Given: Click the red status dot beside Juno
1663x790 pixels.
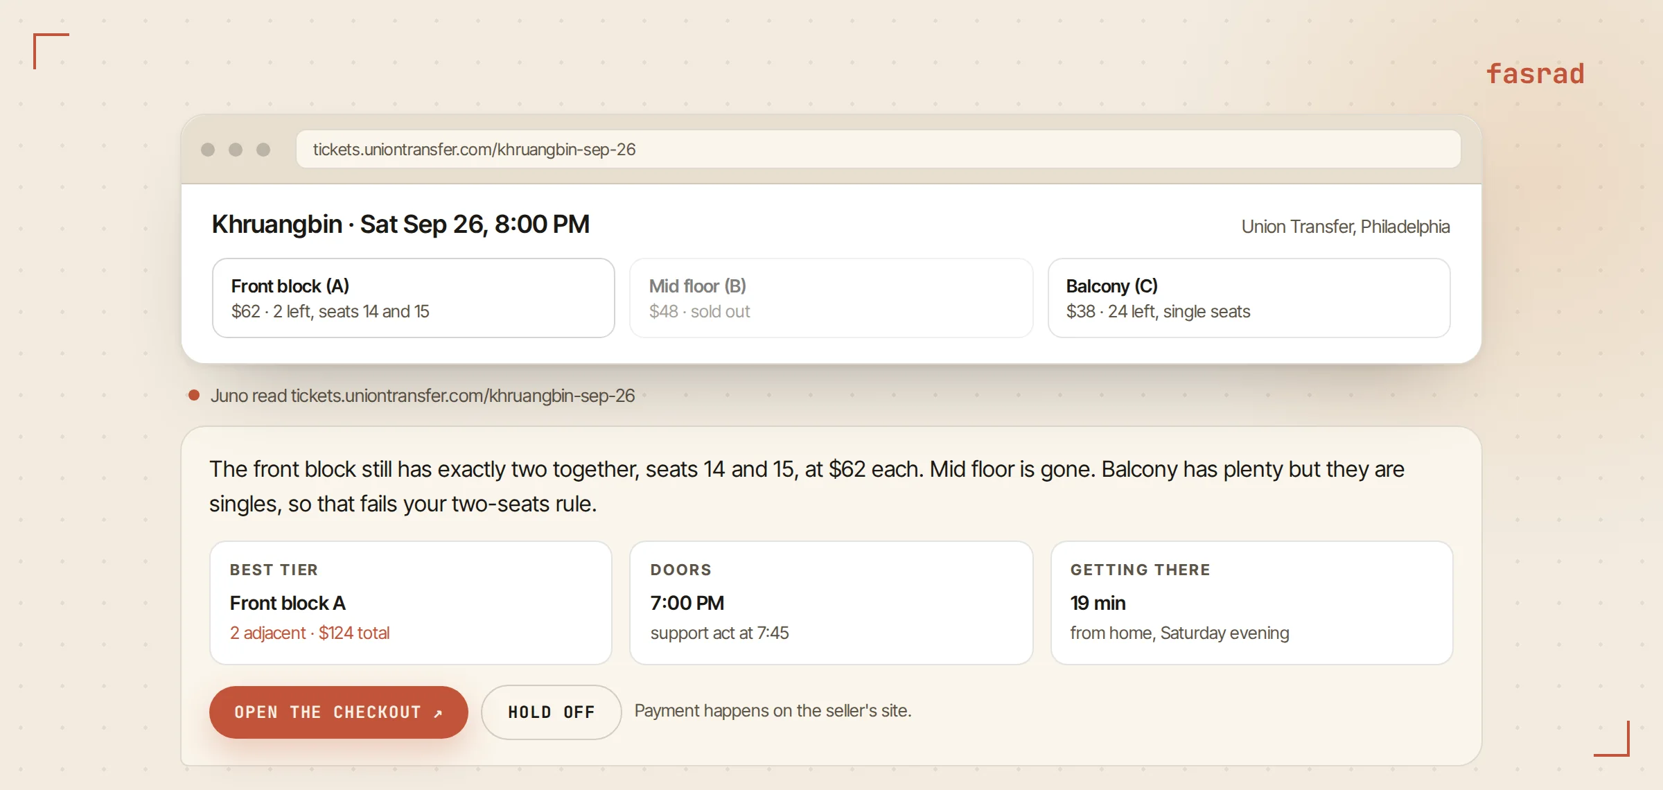Looking at the screenshot, I should pyautogui.click(x=194, y=395).
